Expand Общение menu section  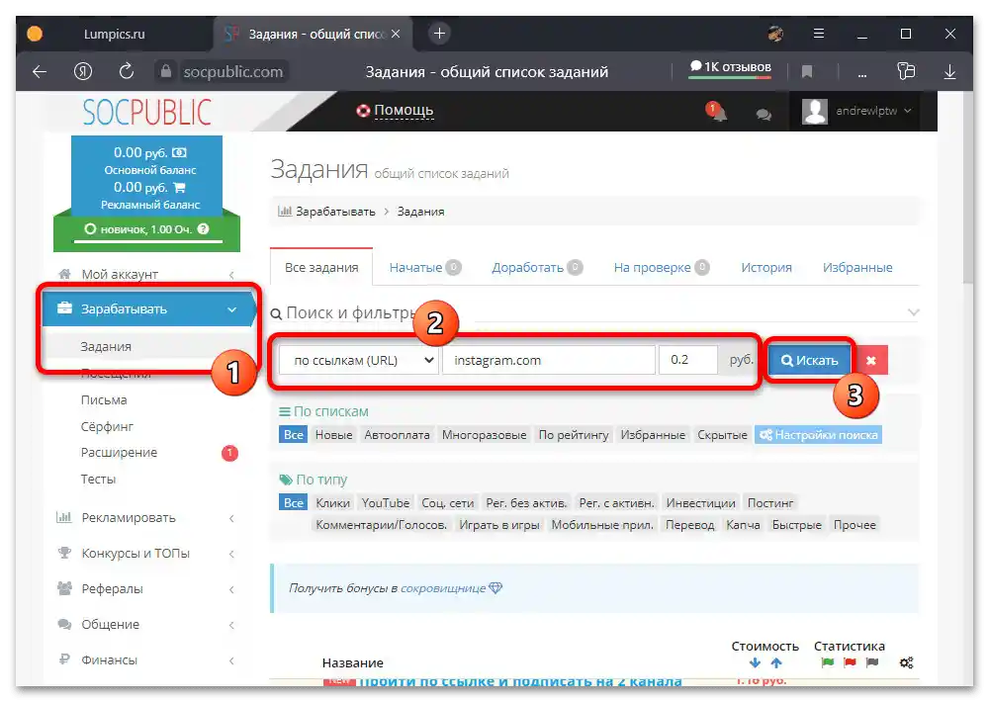pos(147,625)
